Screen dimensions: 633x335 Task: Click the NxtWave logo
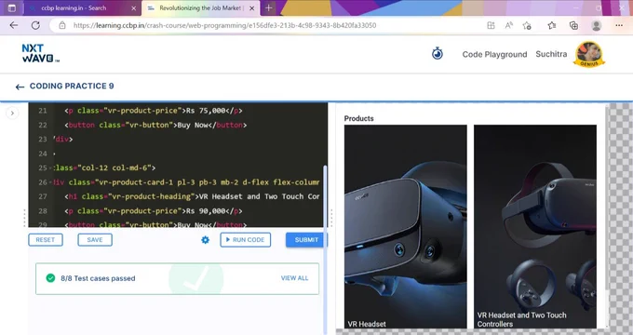[40, 53]
